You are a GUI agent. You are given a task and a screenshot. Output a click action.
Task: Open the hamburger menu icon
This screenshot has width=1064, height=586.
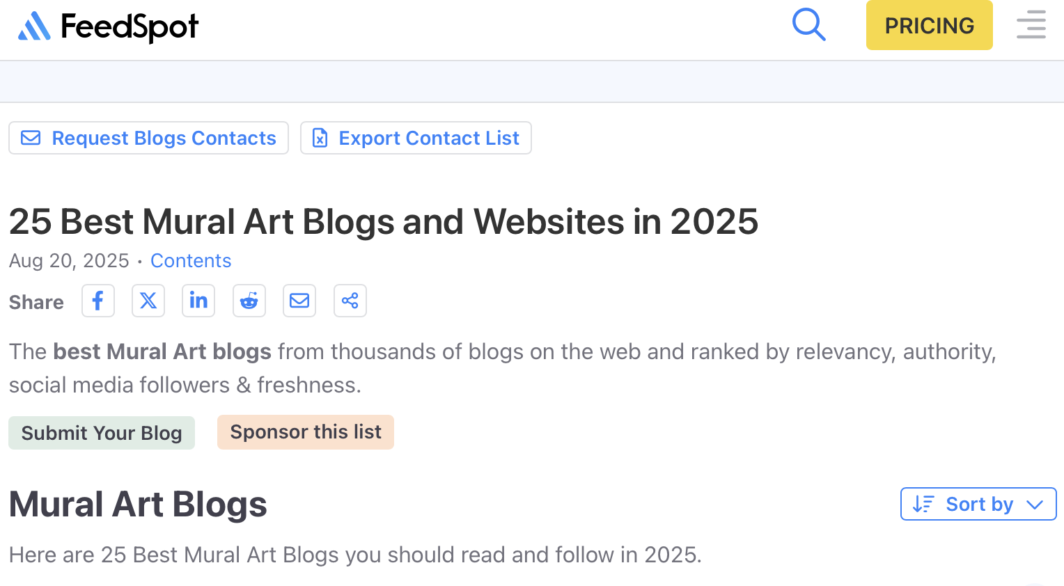1031,25
